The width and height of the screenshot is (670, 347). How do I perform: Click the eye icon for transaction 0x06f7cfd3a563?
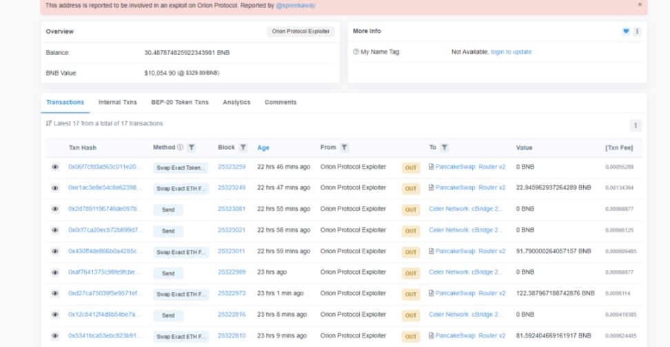(x=55, y=167)
